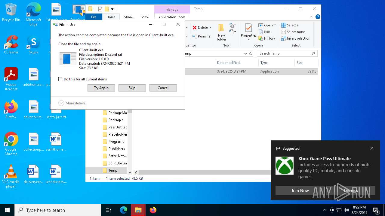385x216 pixels.
Task: Click the Manage contextual tab
Action: tap(172, 10)
